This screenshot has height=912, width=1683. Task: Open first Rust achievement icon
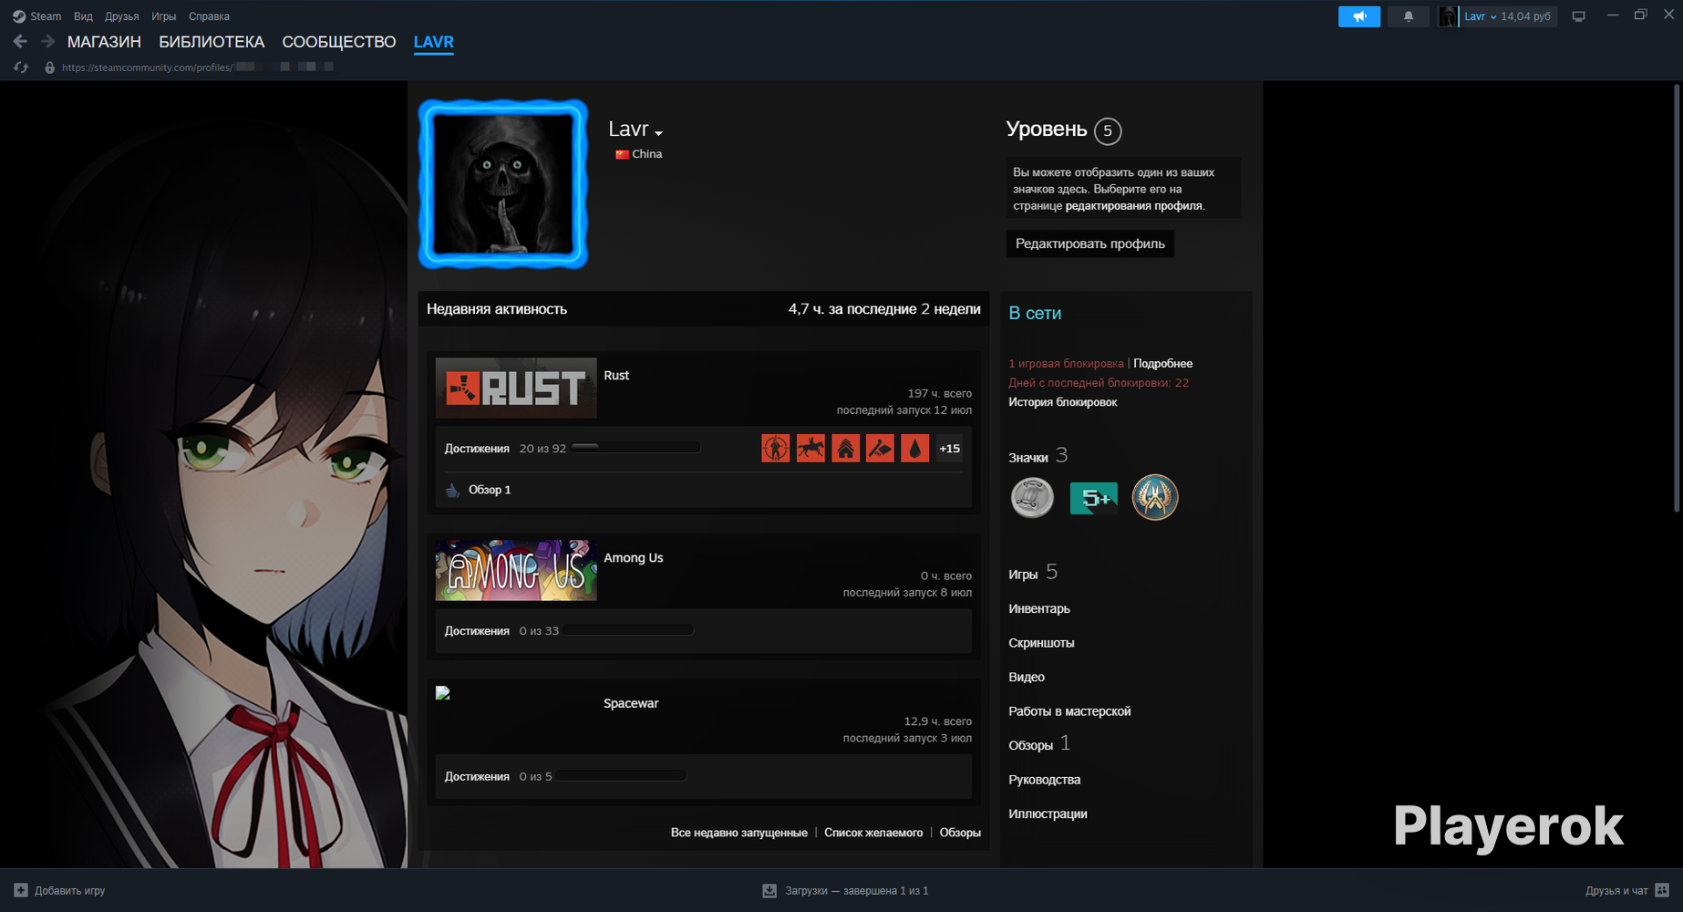pos(776,449)
